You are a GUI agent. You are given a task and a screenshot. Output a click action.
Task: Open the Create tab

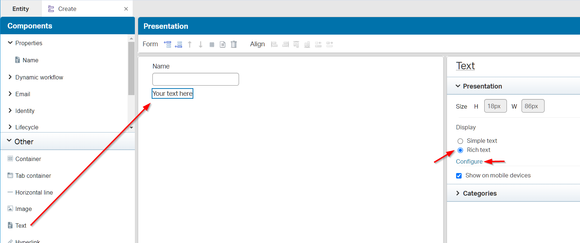pyautogui.click(x=67, y=9)
